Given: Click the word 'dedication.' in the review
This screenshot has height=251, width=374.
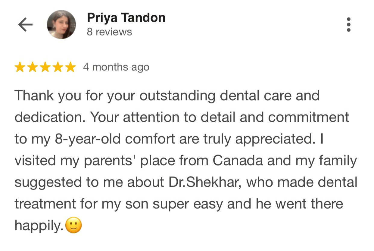Looking at the screenshot, I should (50, 118).
